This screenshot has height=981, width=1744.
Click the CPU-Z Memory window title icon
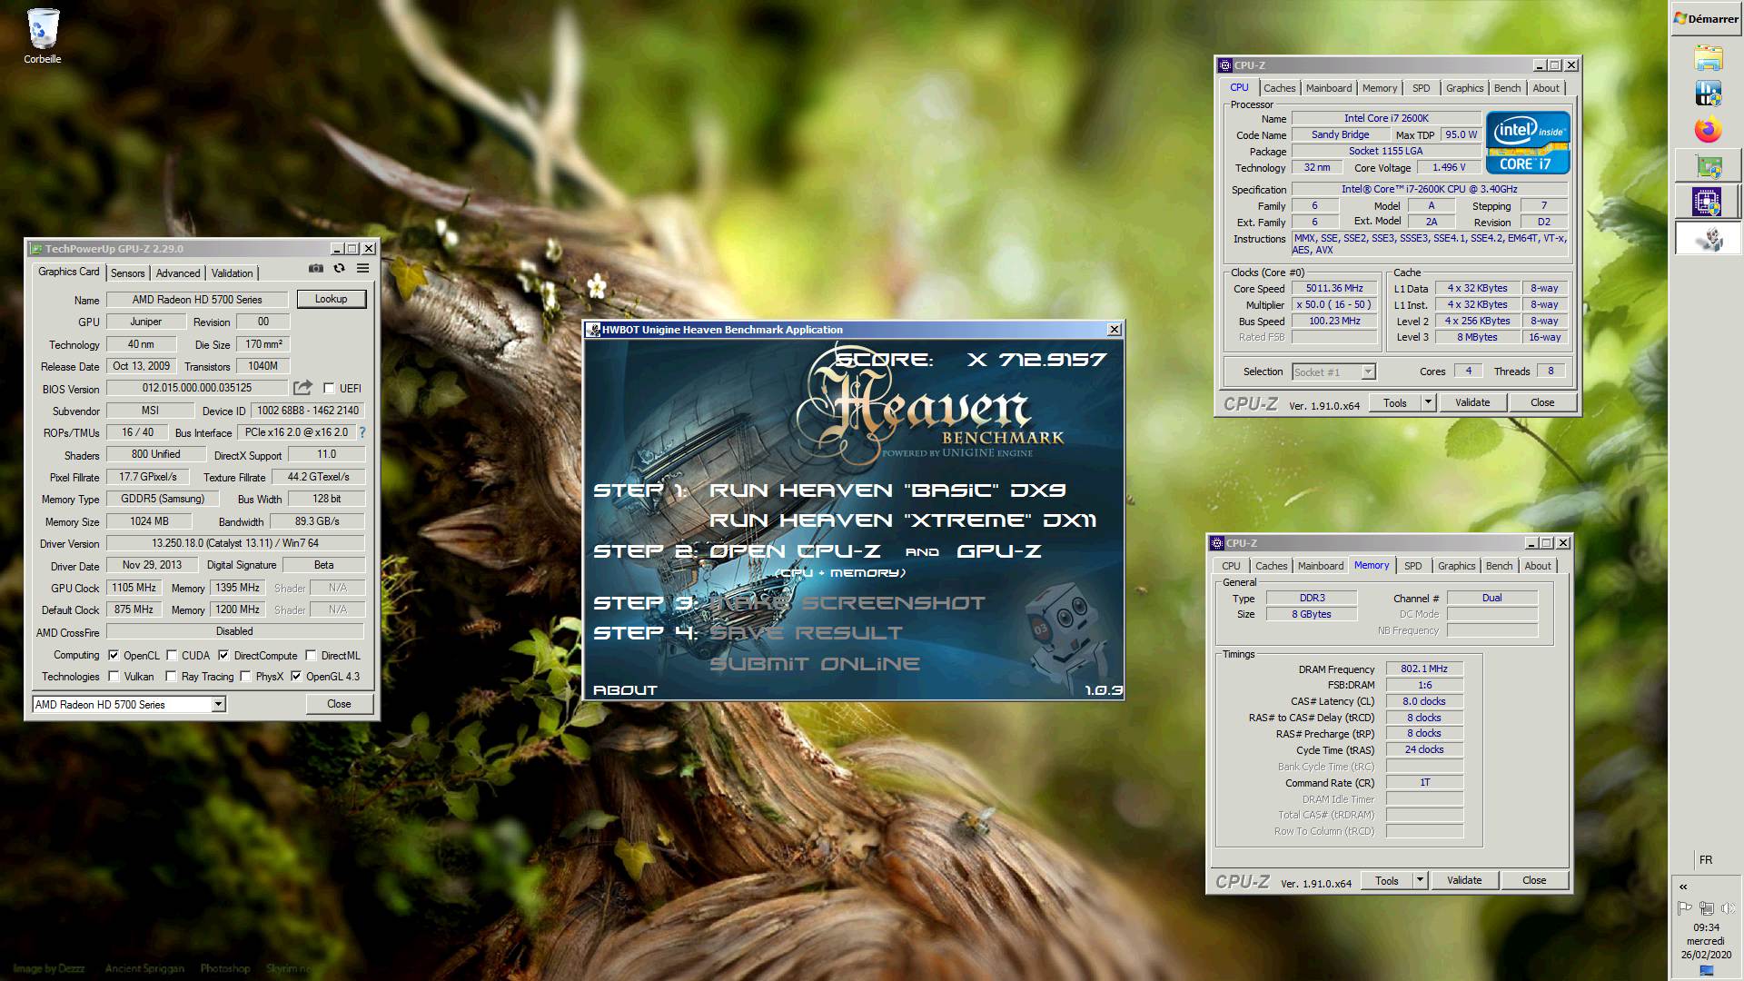pyautogui.click(x=1217, y=543)
